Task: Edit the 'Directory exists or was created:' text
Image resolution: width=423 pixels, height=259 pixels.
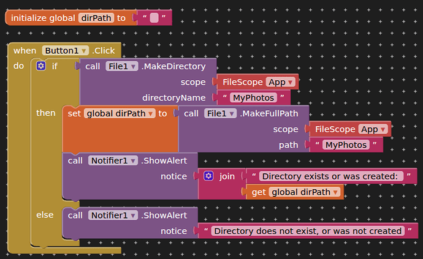Action: pyautogui.click(x=329, y=176)
